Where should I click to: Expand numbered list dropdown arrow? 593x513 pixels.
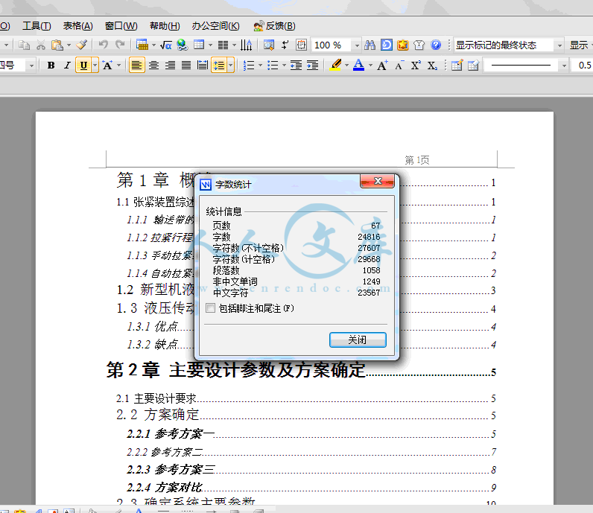coord(260,66)
